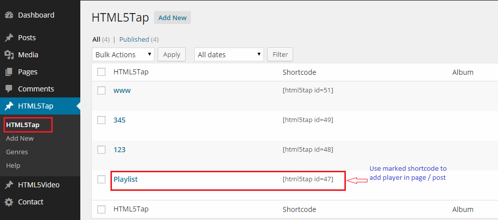Click the Add New button beside title
Image resolution: width=498 pixels, height=220 pixels.
[x=173, y=18]
